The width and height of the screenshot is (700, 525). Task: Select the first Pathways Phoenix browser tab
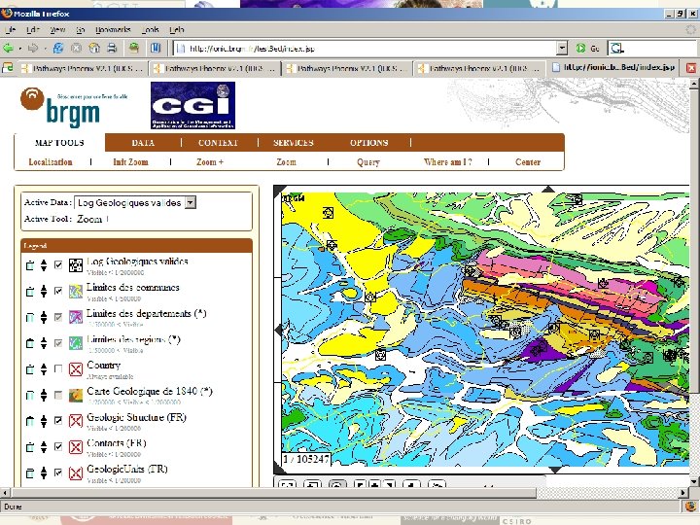(x=83, y=68)
